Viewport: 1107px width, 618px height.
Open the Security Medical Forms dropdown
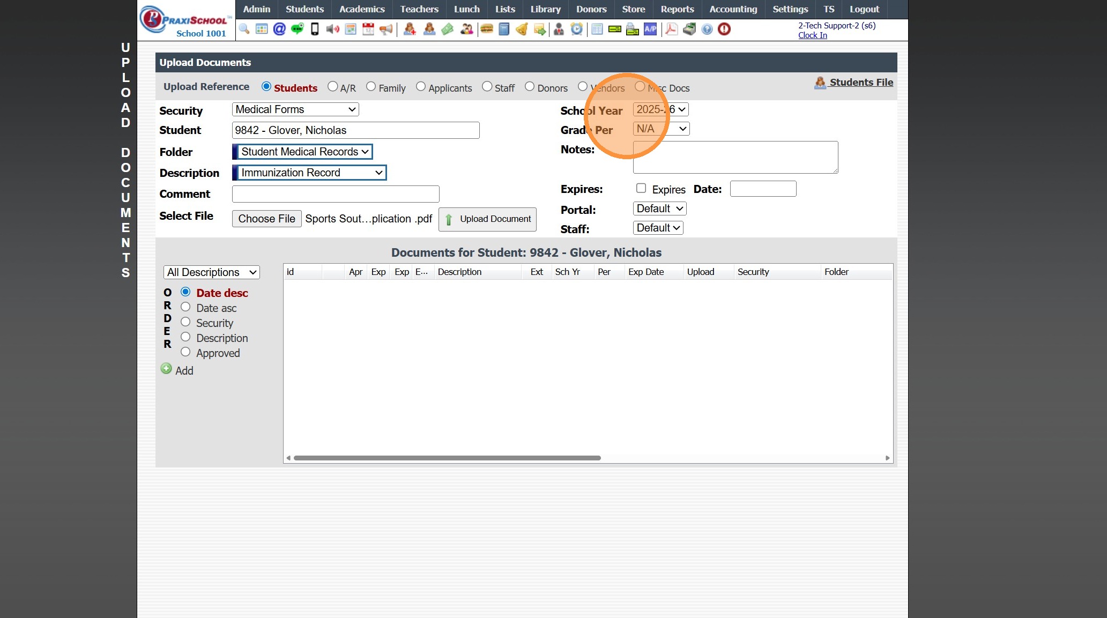[295, 109]
